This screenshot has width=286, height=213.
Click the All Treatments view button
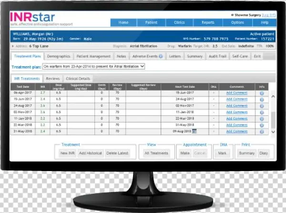(x=156, y=153)
